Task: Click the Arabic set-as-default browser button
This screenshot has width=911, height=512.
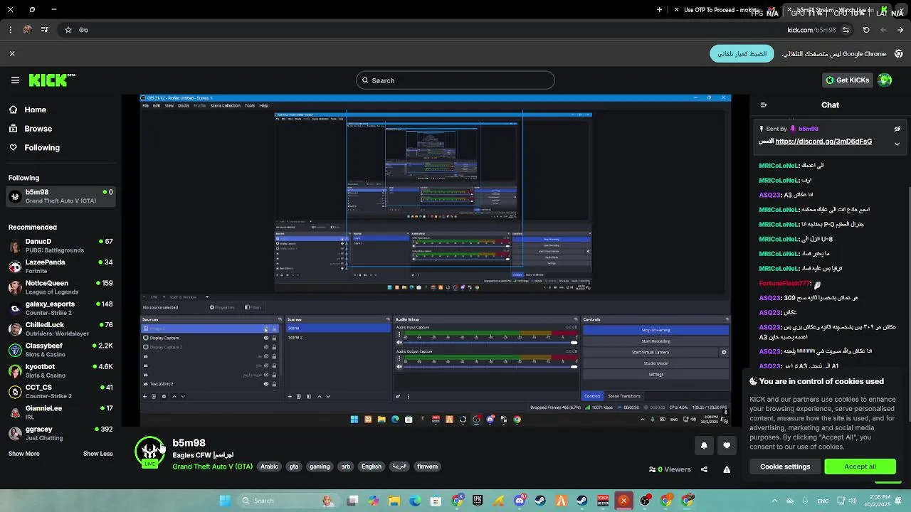Action: pyautogui.click(x=742, y=54)
